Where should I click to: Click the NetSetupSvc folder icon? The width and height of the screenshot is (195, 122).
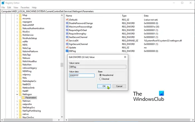point(20,108)
